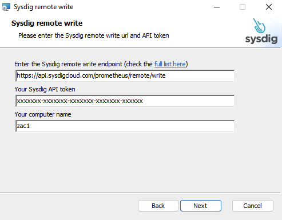Click the 'Sysdig remote write' bold heading
Image resolution: width=282 pixels, height=220 pixels.
tap(47, 23)
